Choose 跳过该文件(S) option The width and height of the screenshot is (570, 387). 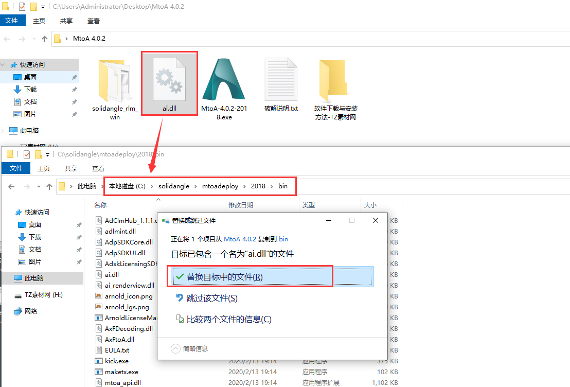coord(207,298)
